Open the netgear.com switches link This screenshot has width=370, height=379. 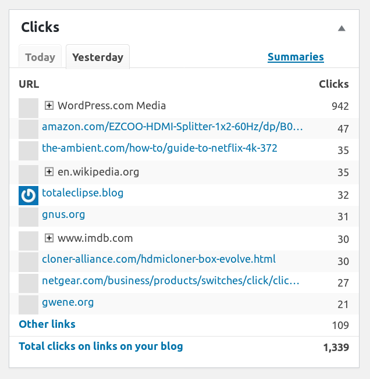170,281
